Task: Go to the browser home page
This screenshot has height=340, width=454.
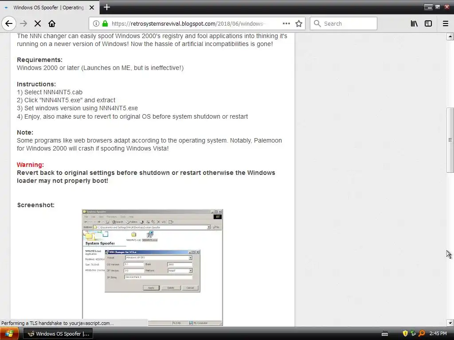Action: [x=52, y=23]
